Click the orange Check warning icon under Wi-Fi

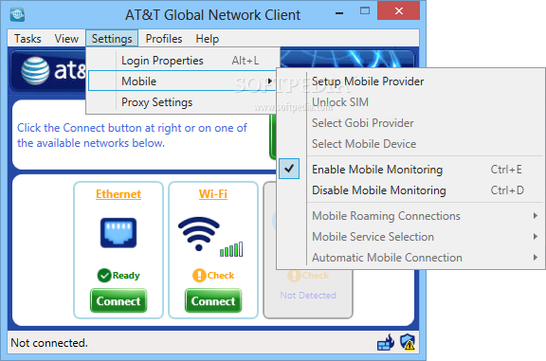coord(199,276)
